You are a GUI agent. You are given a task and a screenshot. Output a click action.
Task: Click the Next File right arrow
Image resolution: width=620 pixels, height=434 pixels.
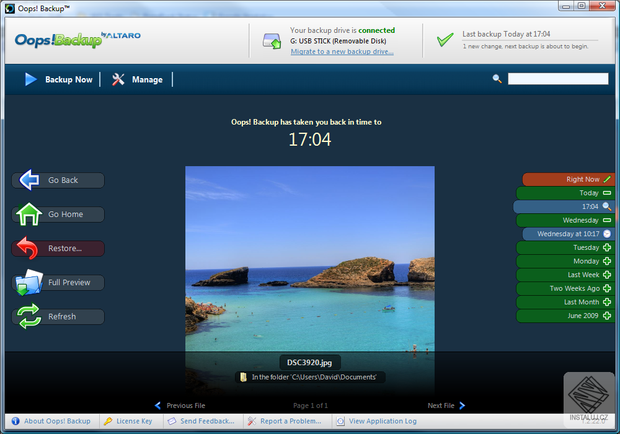point(463,405)
